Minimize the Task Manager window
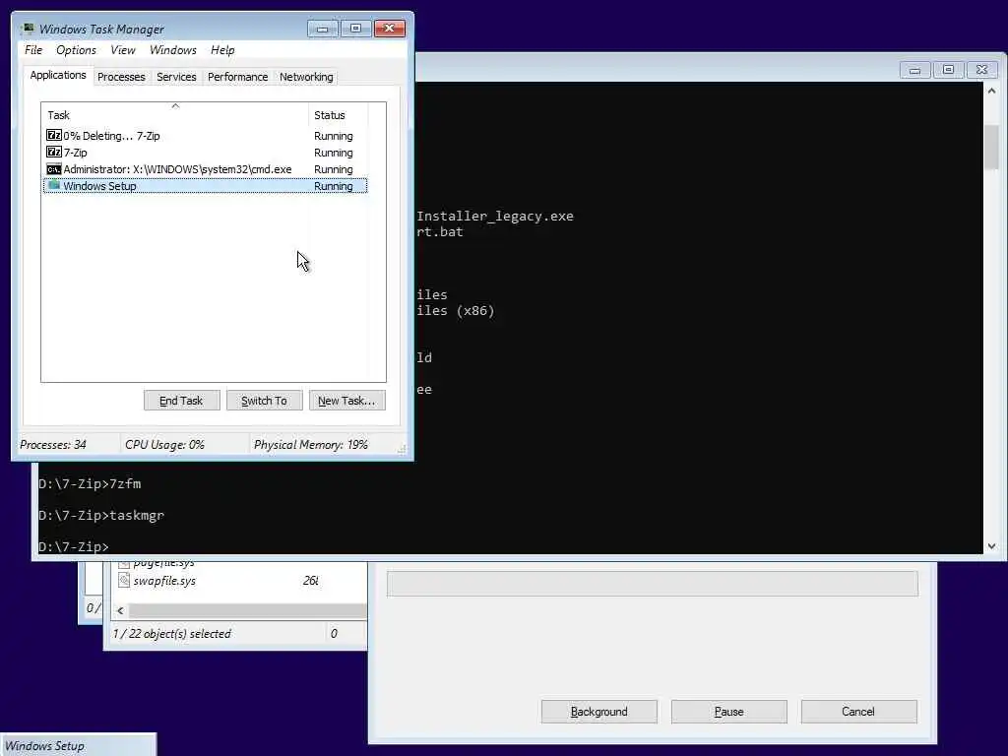Screen dimensions: 1008x756 pos(323,29)
